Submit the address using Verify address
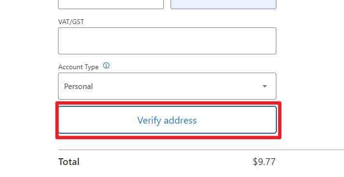 [x=167, y=120]
